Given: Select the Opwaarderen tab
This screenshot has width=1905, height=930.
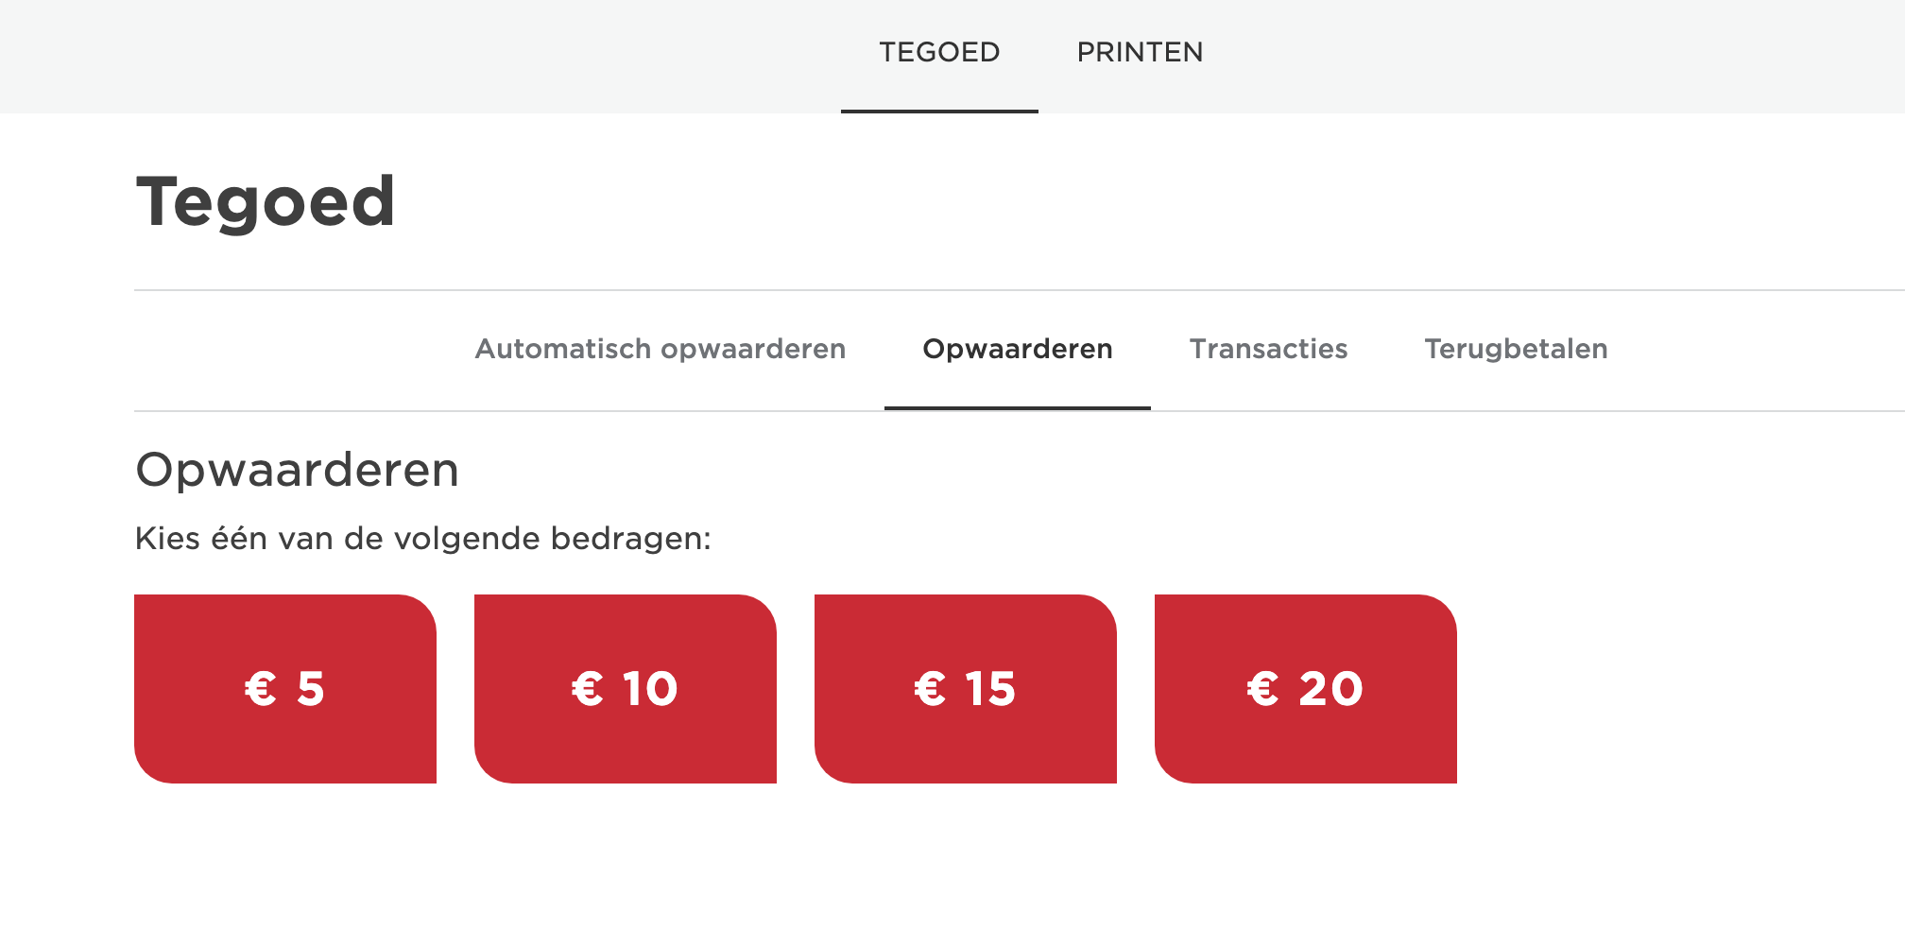Looking at the screenshot, I should pos(1018,349).
